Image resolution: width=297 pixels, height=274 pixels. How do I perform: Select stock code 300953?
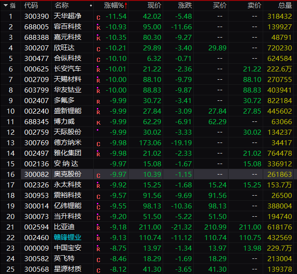[37, 195]
